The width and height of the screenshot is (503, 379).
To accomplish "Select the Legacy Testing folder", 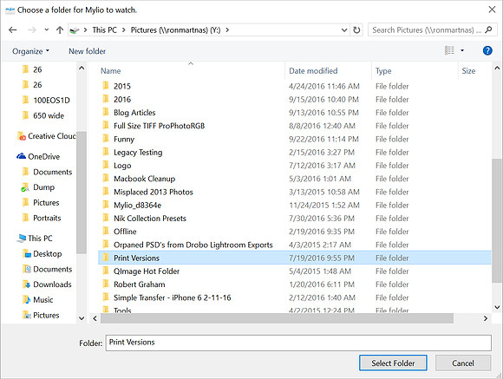I will coord(138,153).
